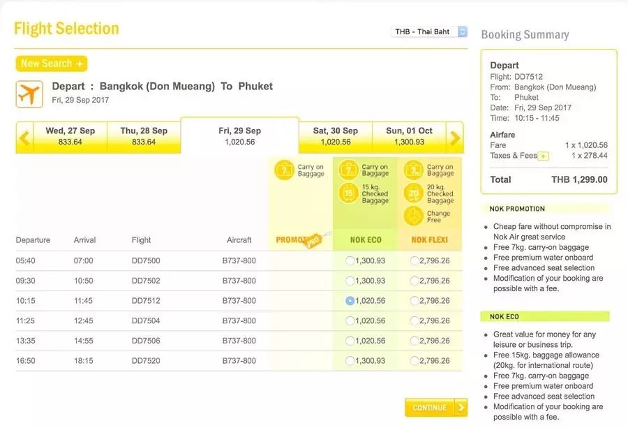The image size is (628, 428).
Task: Click the Change Free icon under Nok Flexi
Action: (412, 216)
